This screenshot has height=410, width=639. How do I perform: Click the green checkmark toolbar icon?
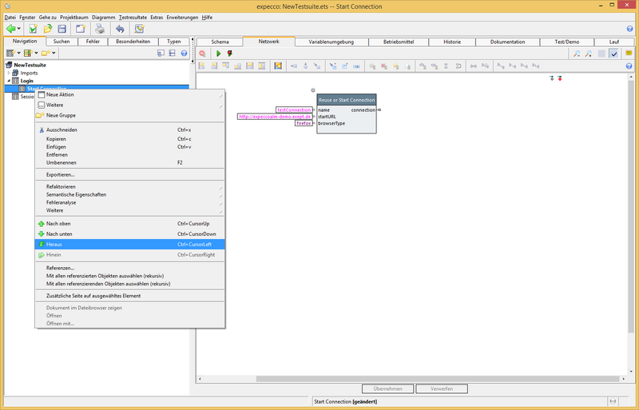(x=34, y=29)
